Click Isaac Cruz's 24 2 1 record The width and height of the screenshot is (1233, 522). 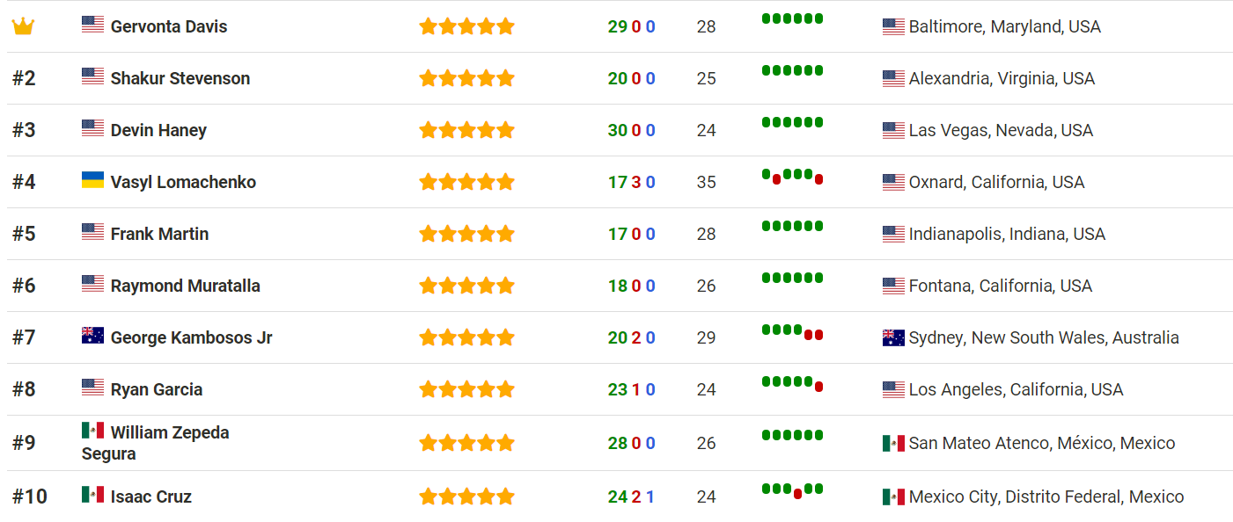click(x=631, y=497)
